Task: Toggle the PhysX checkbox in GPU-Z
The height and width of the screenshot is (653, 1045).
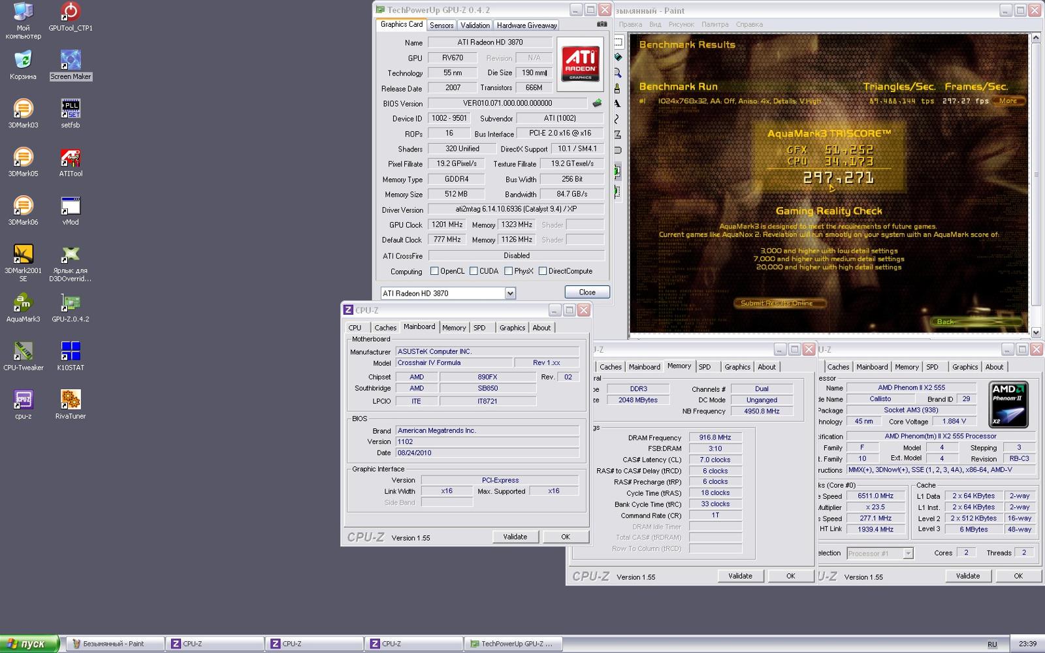Action: coord(508,271)
